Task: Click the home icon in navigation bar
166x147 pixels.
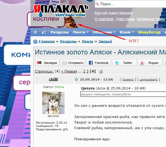Action: point(35,32)
